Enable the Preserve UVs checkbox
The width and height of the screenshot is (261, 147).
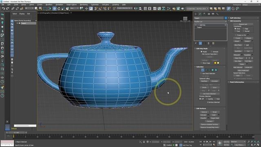click(236, 35)
